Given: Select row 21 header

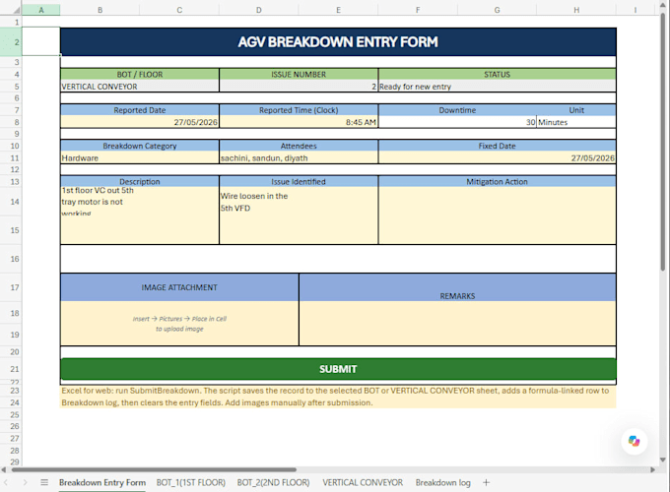Looking at the screenshot, I should 11,369.
